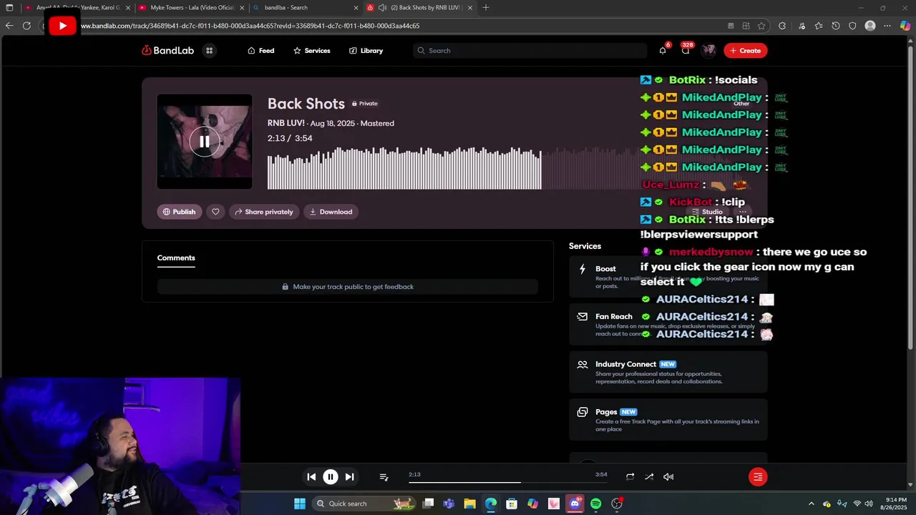Open the play queue icon
This screenshot has height=515, width=916.
(x=384, y=477)
